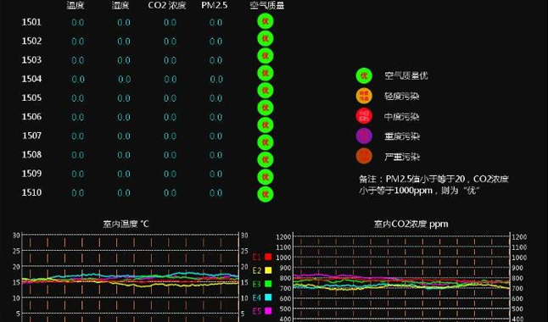Select room 1503 row label

[31, 60]
